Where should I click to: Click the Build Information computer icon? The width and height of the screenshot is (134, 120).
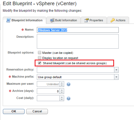click(x=52, y=20)
